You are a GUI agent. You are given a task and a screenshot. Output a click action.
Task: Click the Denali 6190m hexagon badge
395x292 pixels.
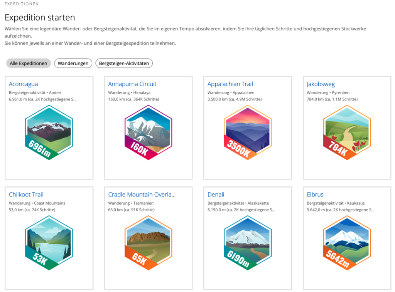point(248,243)
